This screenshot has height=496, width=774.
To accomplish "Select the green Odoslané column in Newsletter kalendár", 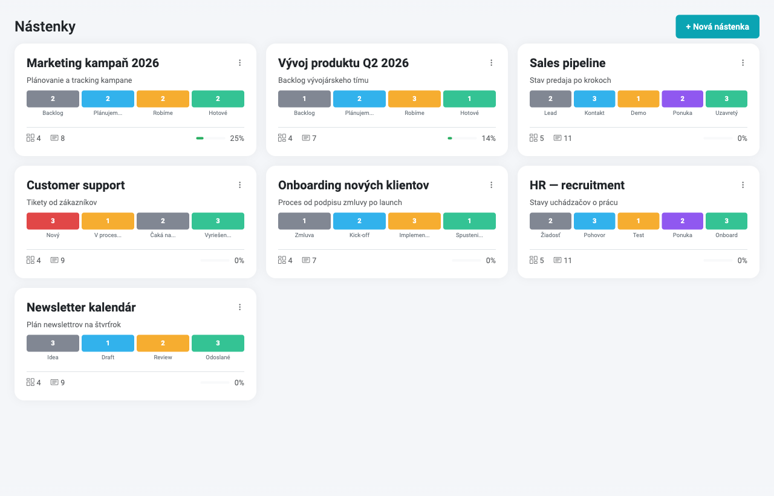I will (218, 343).
